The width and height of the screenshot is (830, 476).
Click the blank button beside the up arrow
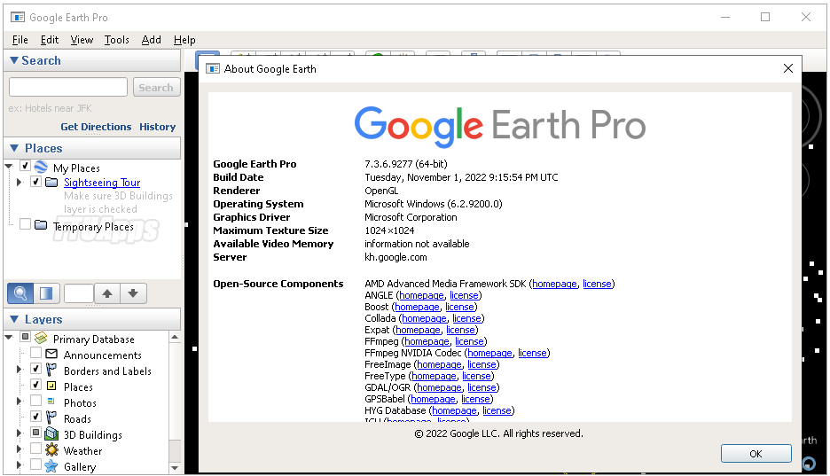79,293
